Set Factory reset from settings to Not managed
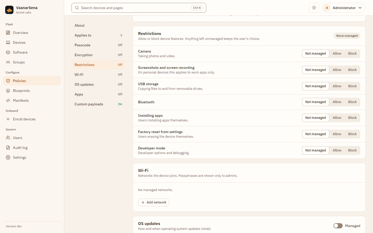Screen dimensions: 373x233 (x=315, y=134)
